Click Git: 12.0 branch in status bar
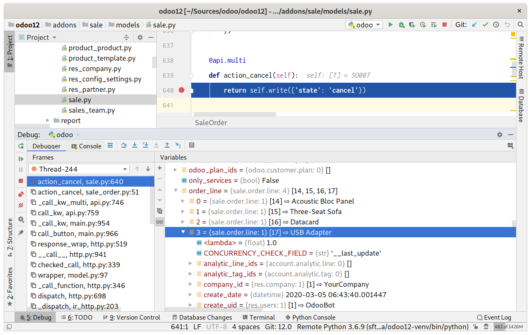Viewport: 531px width, 335px height. 279,327
